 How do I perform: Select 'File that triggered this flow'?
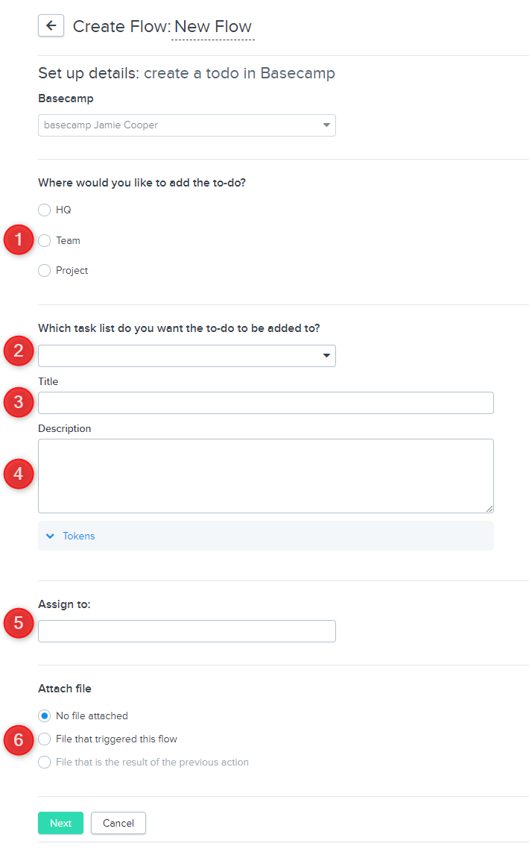(x=45, y=739)
